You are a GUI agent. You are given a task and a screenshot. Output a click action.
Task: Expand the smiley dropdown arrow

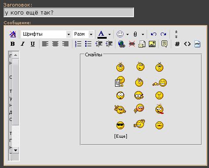click(x=127, y=34)
